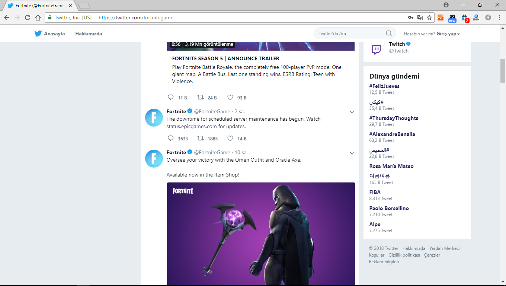Open Reklam bilgileri footer link
Screen dimensions: 506x286
(384, 262)
